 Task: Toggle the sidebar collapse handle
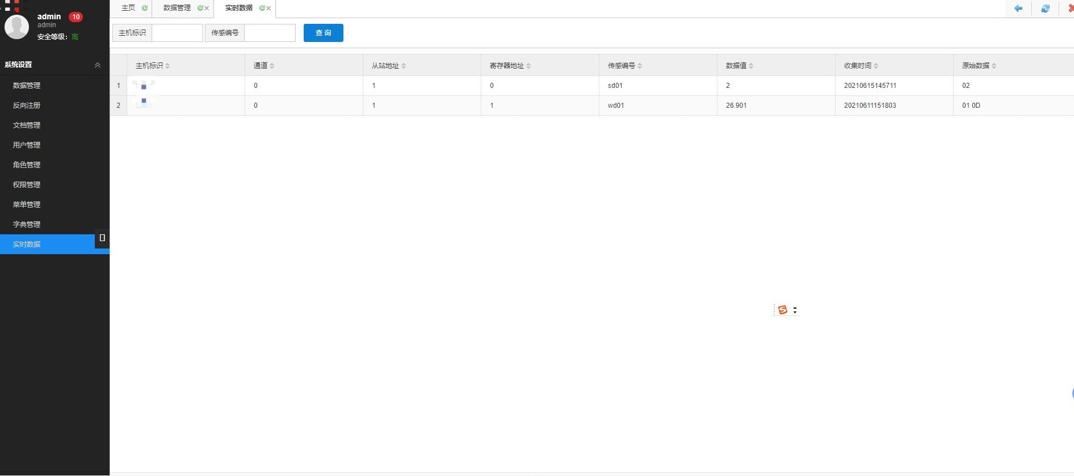pos(102,238)
